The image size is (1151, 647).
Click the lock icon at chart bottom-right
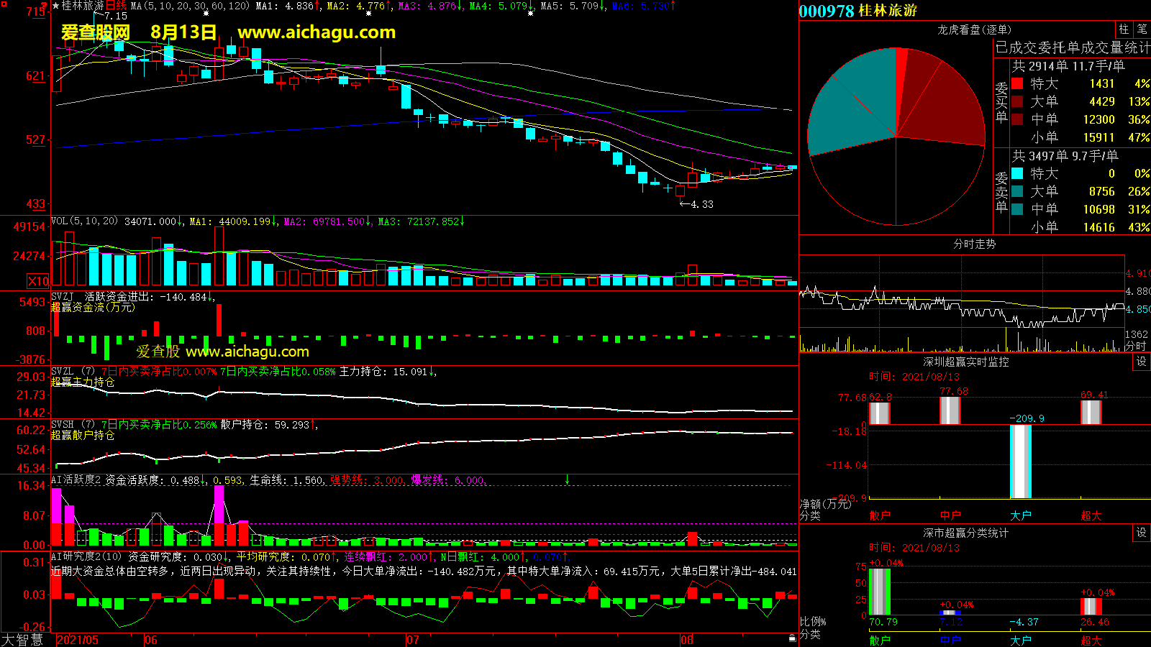click(792, 638)
